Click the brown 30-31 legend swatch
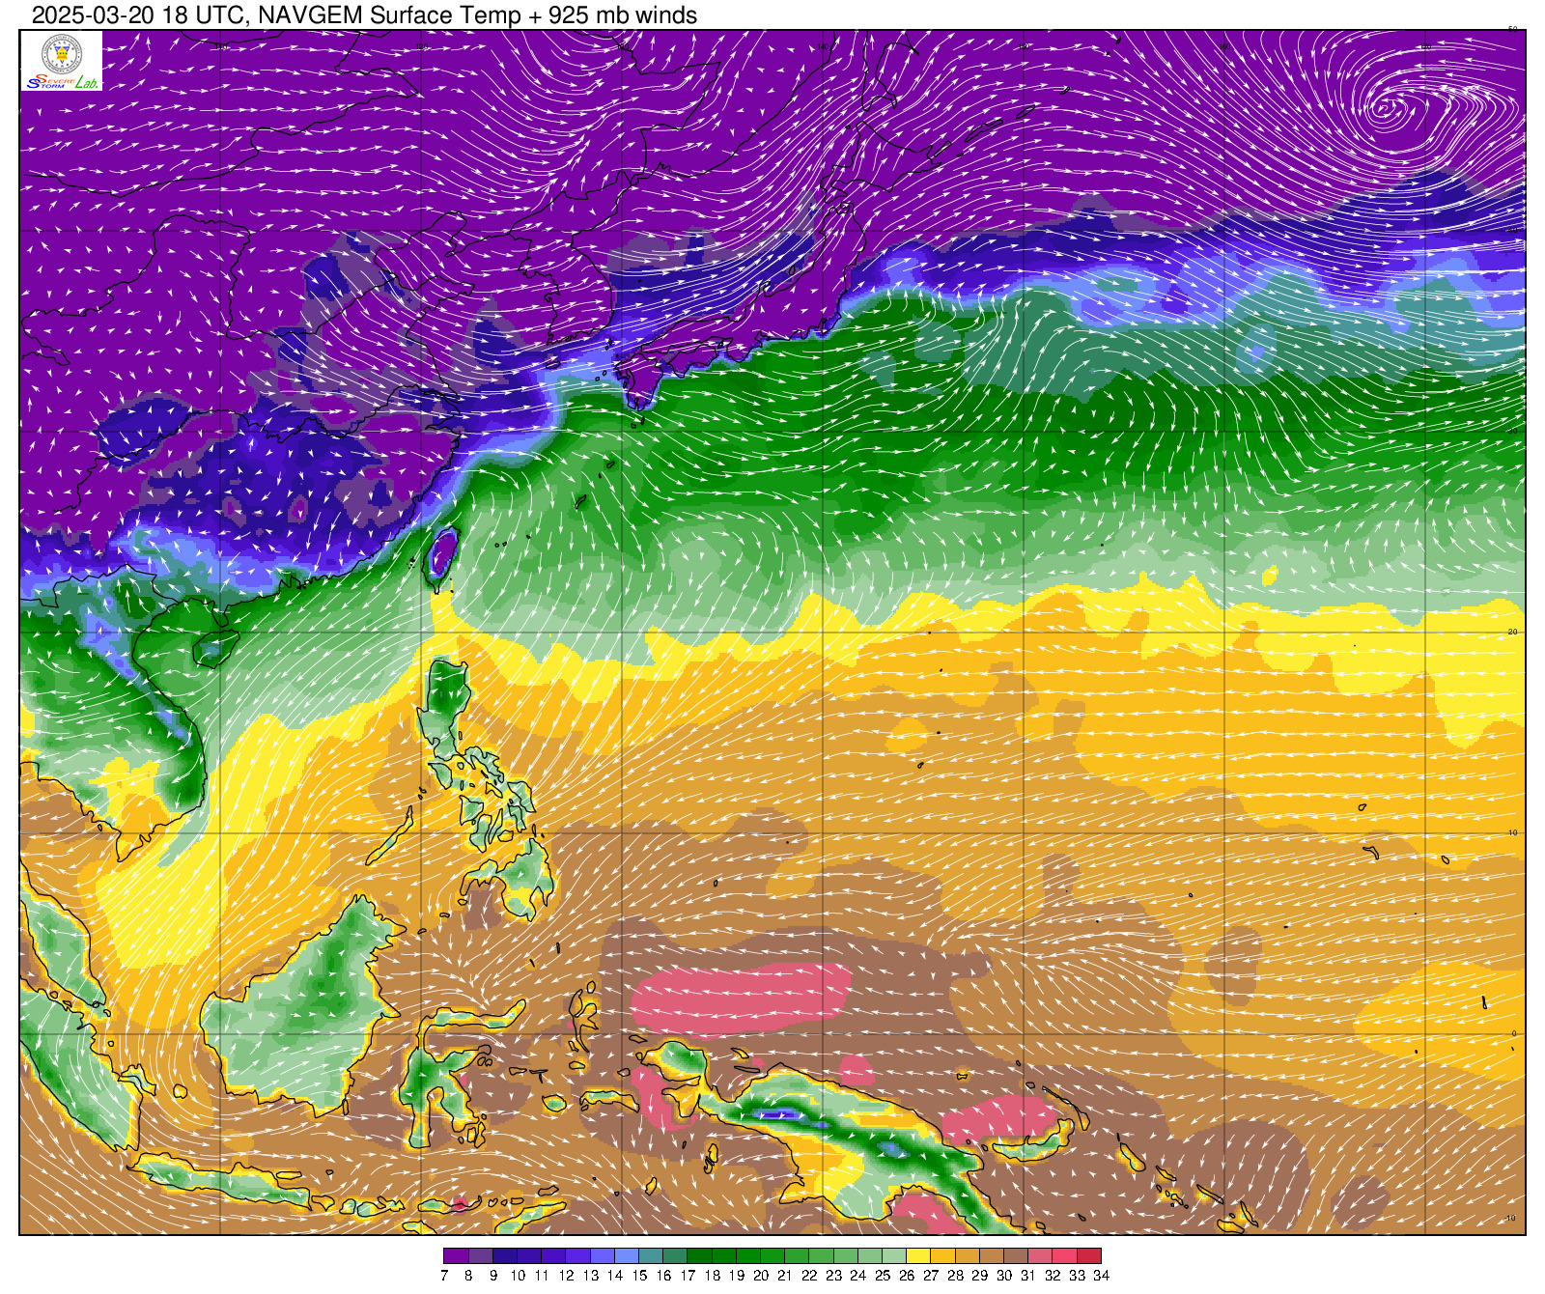 pyautogui.click(x=1016, y=1255)
